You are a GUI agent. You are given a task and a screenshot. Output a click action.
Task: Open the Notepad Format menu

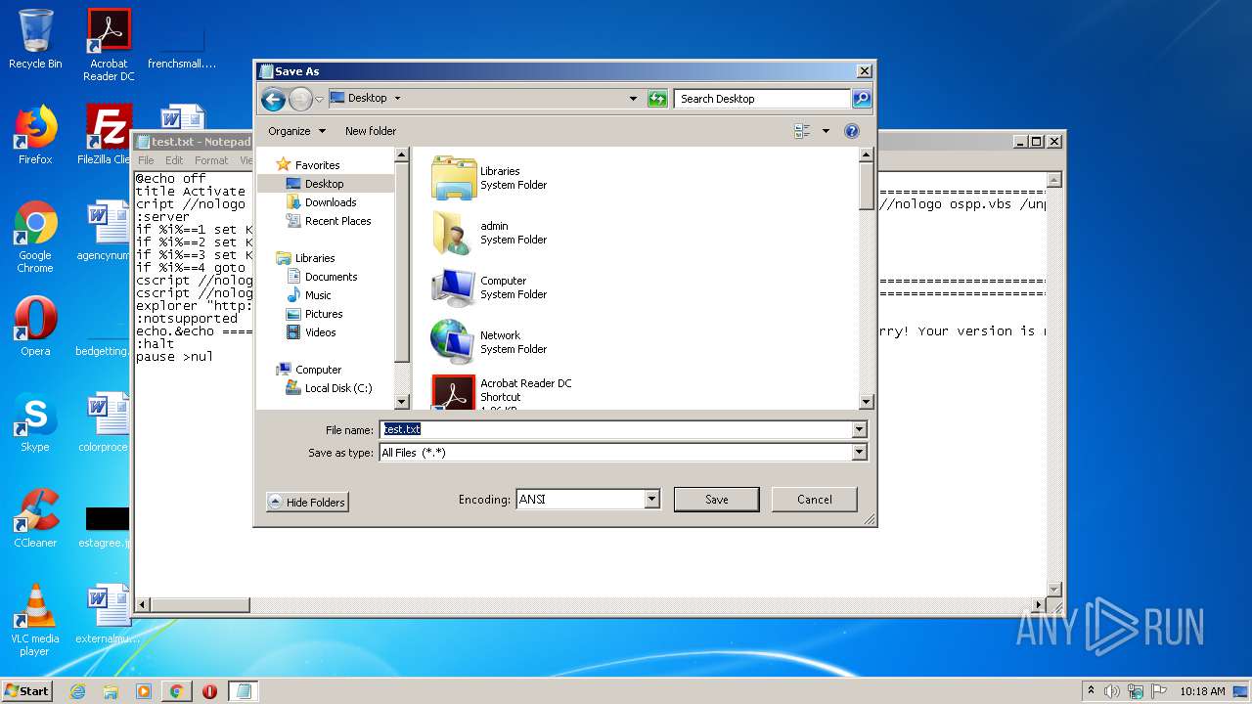211,160
